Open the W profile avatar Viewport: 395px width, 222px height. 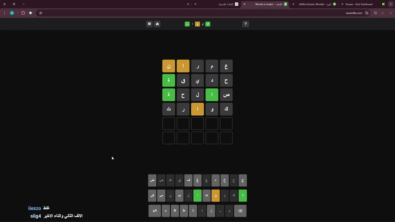tap(12, 13)
